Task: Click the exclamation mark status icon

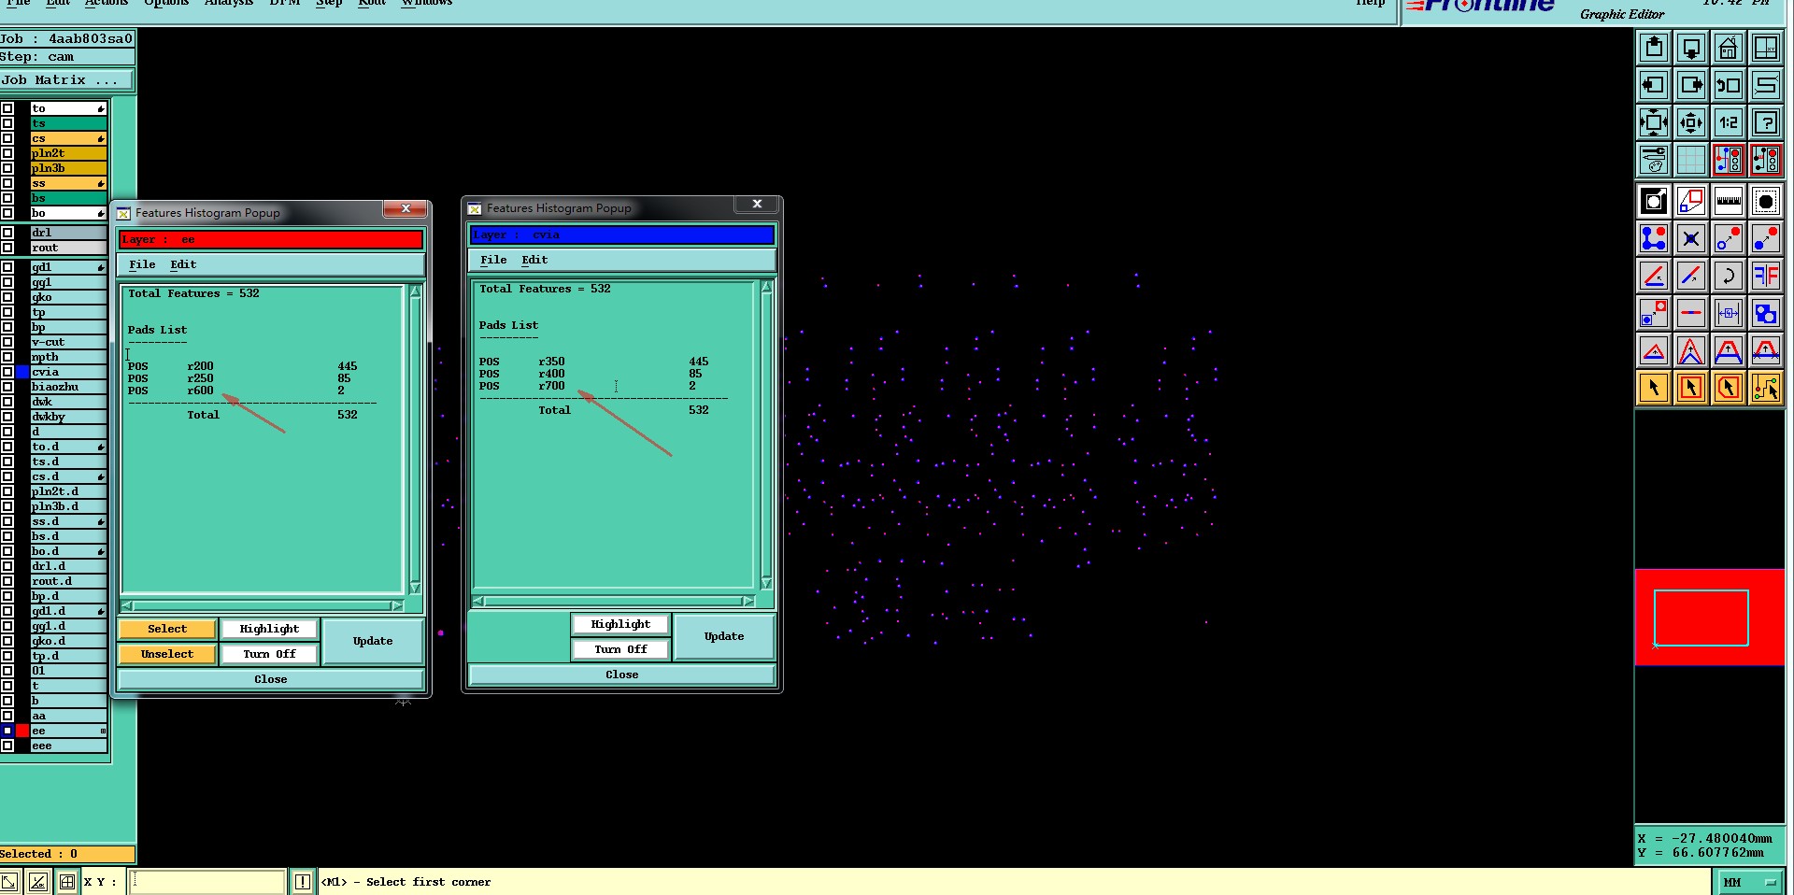Action: tap(303, 881)
